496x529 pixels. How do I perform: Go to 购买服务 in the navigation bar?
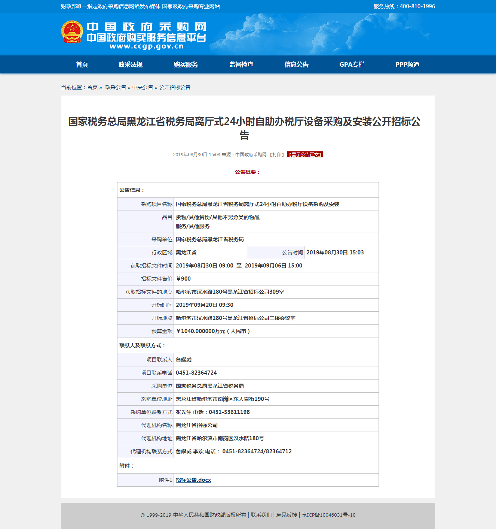tap(186, 64)
